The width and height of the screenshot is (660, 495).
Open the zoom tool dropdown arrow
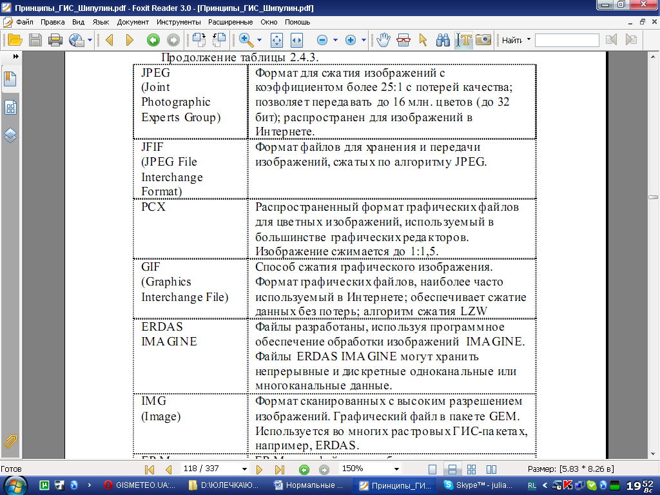point(259,40)
